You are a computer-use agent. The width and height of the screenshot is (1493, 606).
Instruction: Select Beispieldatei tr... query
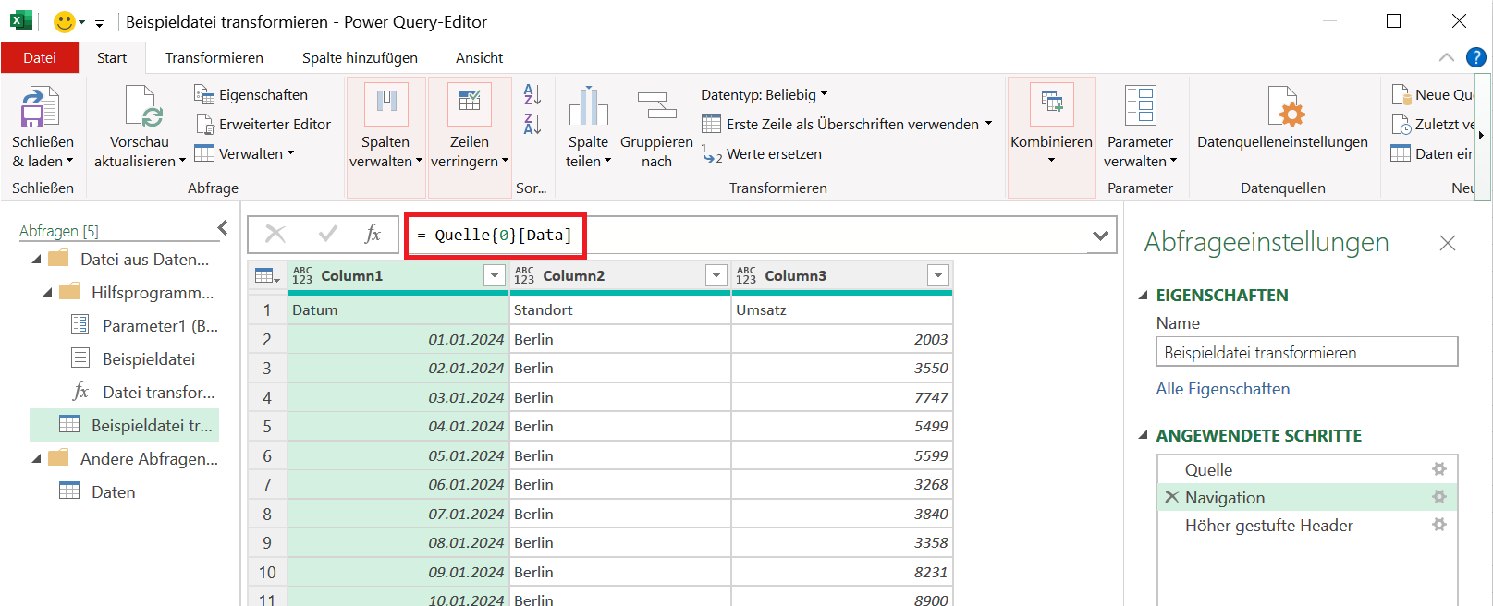(125, 425)
